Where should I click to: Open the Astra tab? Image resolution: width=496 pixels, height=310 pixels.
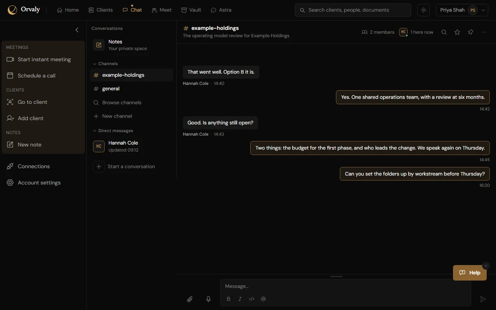(221, 10)
